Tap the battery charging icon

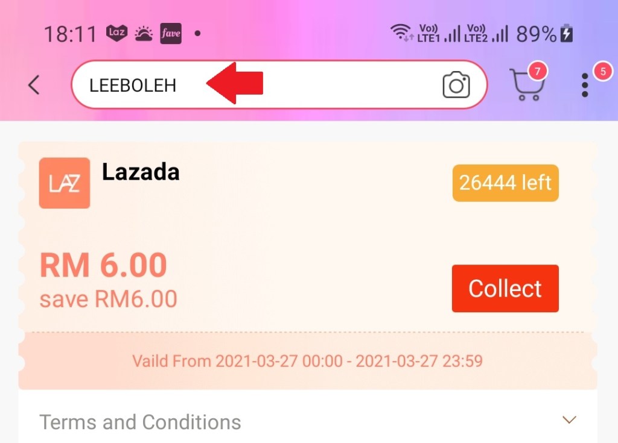(x=567, y=33)
